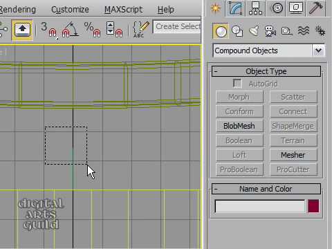Switch to the Display panel tab

296,8
